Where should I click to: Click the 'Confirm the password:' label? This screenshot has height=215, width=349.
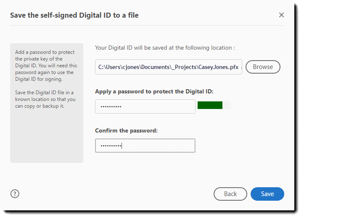(x=126, y=130)
